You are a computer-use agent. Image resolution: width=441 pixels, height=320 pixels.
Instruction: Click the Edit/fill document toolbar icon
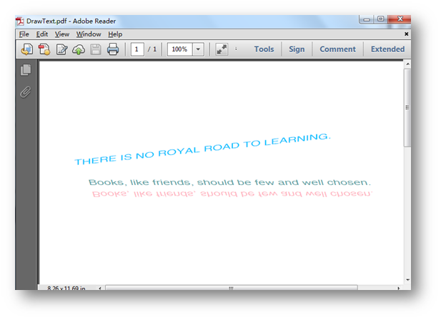pos(61,49)
